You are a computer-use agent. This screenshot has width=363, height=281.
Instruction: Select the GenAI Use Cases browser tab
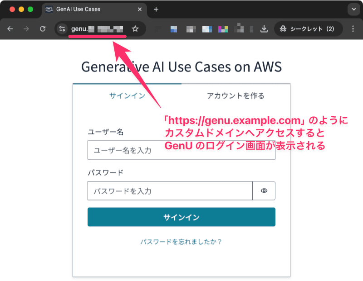point(94,10)
